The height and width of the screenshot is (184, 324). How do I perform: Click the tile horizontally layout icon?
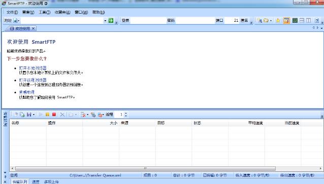click(302, 20)
